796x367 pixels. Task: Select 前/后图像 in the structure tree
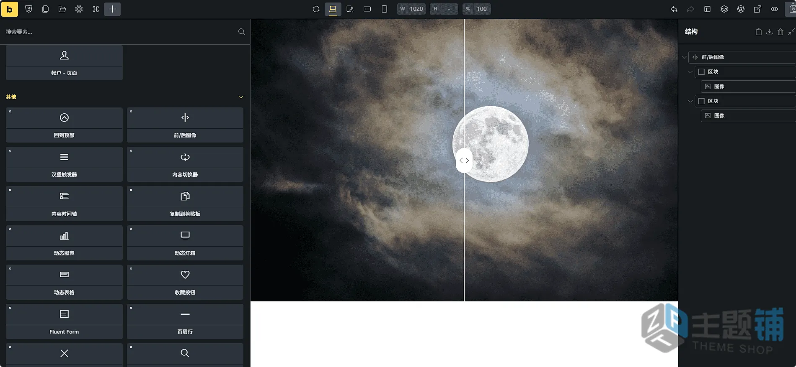742,57
